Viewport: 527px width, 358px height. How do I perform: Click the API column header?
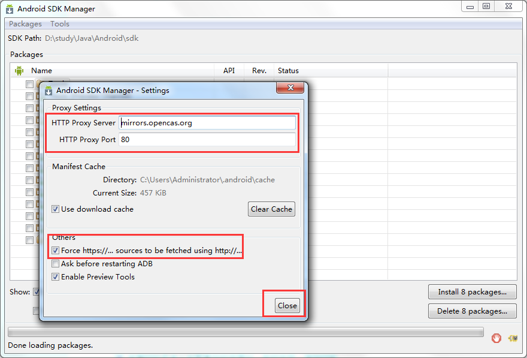coord(229,71)
